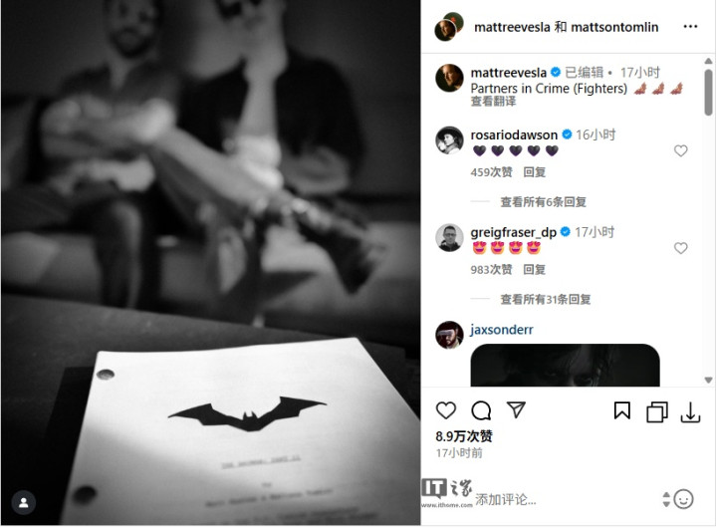
Task: Expand all 6 replies under rosariodawson
Action: (x=544, y=202)
